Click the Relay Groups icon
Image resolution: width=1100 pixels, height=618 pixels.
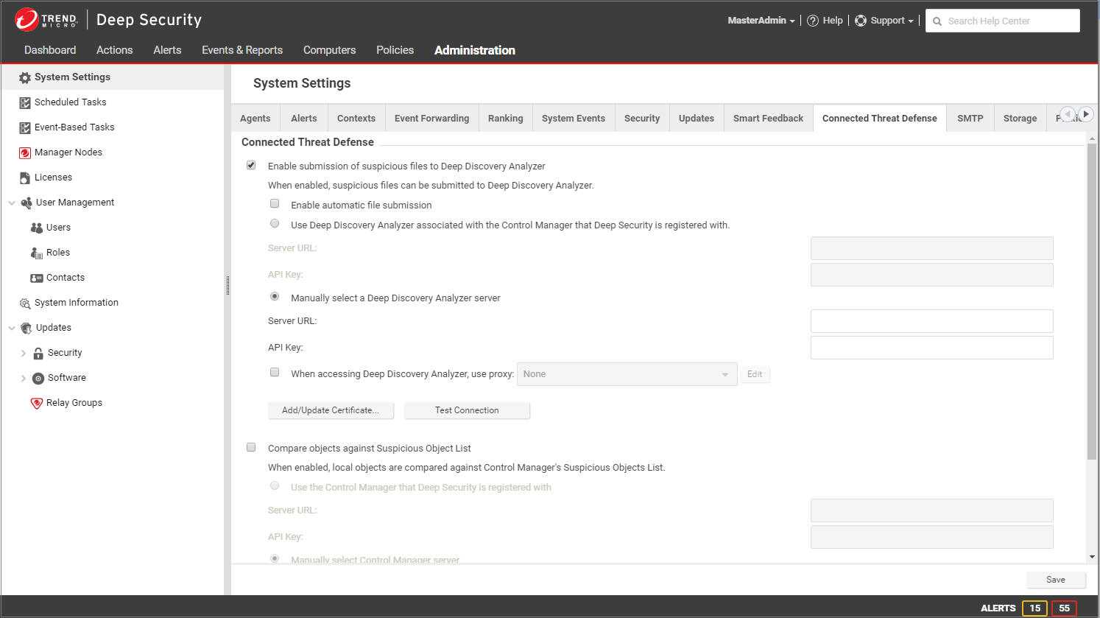[37, 403]
